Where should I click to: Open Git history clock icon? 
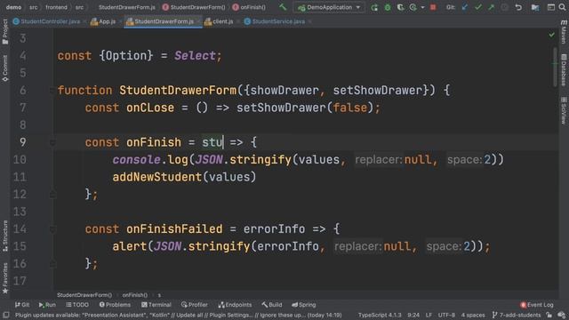point(504,7)
